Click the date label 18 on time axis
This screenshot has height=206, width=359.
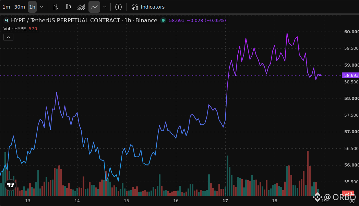point(275,201)
